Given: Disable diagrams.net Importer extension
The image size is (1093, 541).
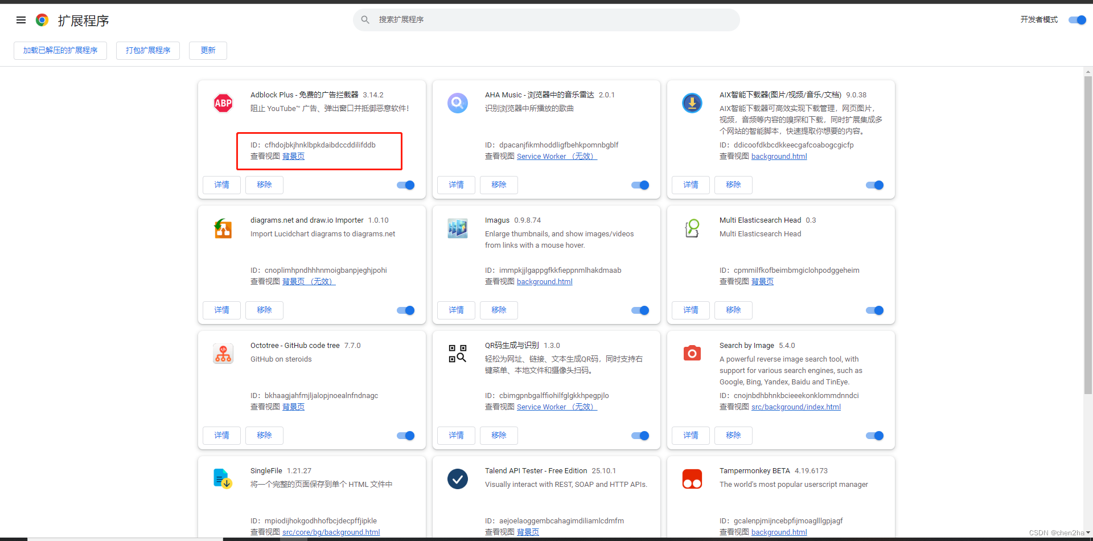Looking at the screenshot, I should (x=406, y=310).
